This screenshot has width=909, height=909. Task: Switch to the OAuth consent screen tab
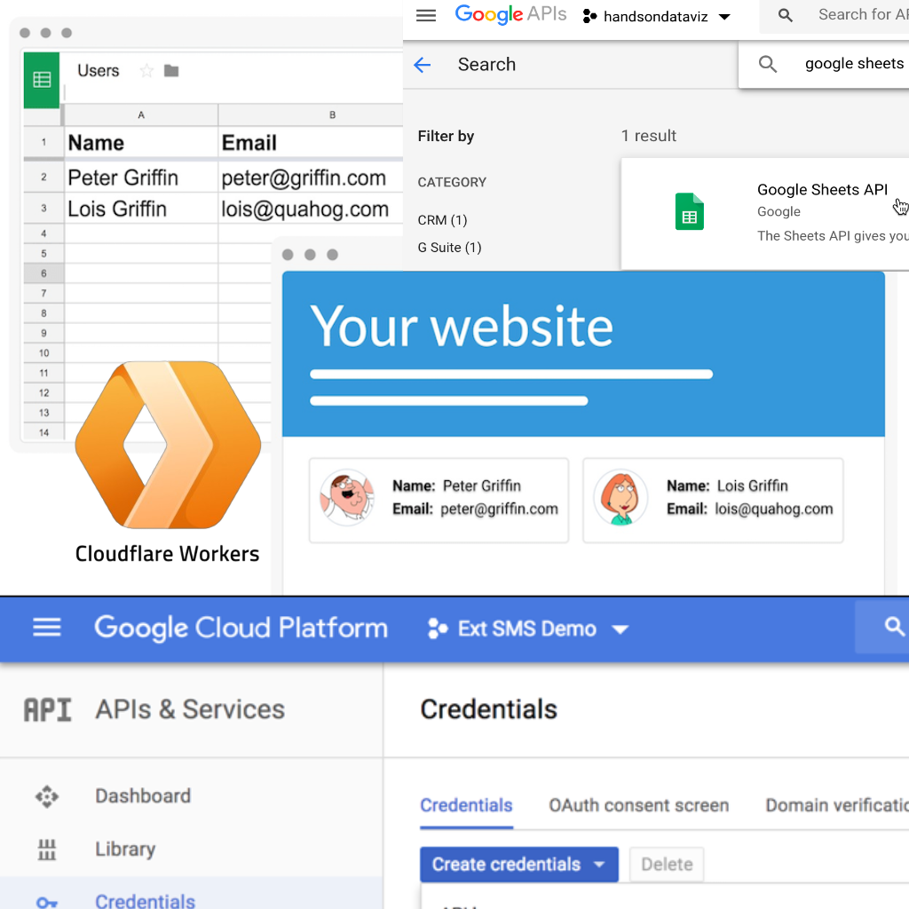click(x=638, y=805)
